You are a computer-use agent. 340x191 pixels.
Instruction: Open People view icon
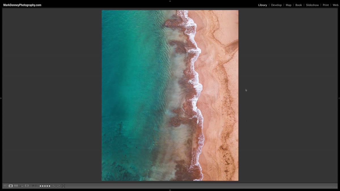click(27, 186)
